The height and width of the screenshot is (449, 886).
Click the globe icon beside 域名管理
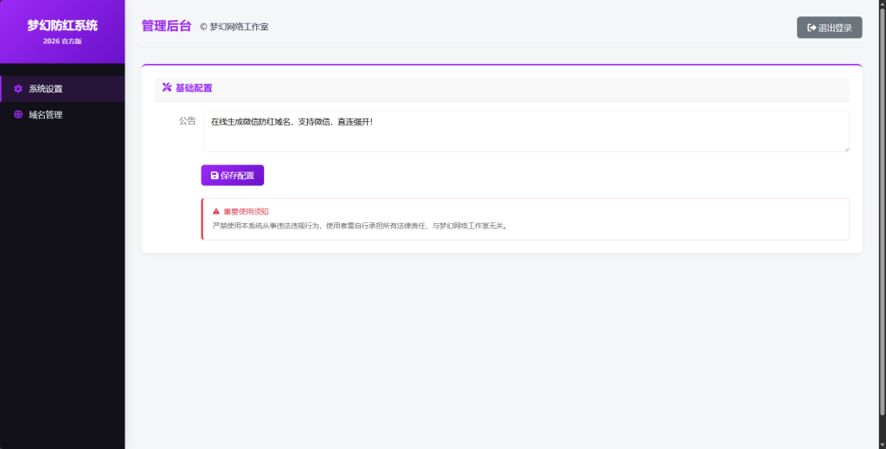(x=18, y=114)
